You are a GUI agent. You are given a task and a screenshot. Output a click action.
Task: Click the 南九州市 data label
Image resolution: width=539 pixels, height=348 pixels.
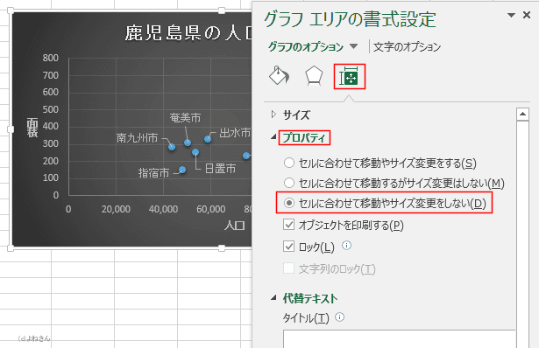pyautogui.click(x=137, y=138)
